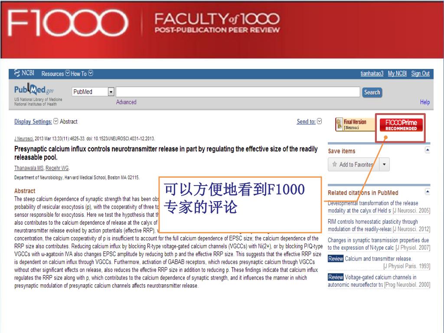The image size is (444, 333).
Task: Collapse the Related citations in PubMed section
Action: (428, 192)
